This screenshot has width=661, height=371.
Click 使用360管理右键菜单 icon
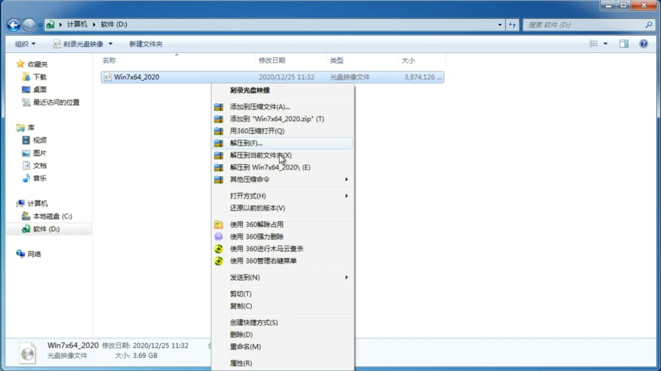(218, 260)
